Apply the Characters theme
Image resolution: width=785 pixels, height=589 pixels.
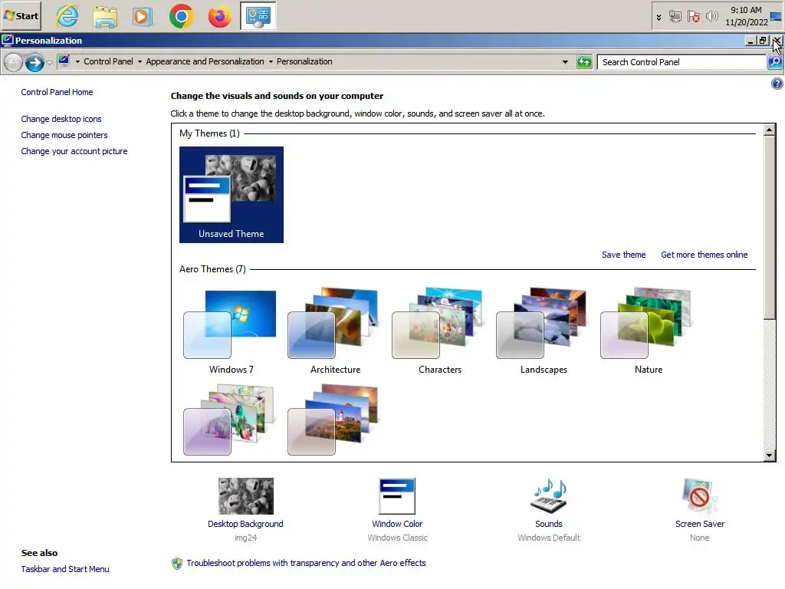click(x=439, y=331)
